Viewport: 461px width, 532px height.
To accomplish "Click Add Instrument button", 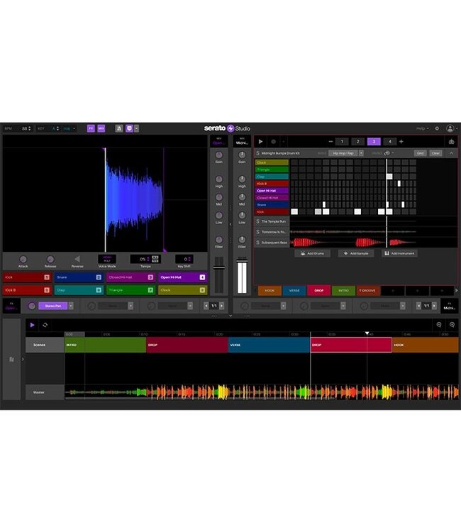I will pos(399,253).
